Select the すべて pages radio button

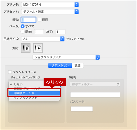click(23, 26)
